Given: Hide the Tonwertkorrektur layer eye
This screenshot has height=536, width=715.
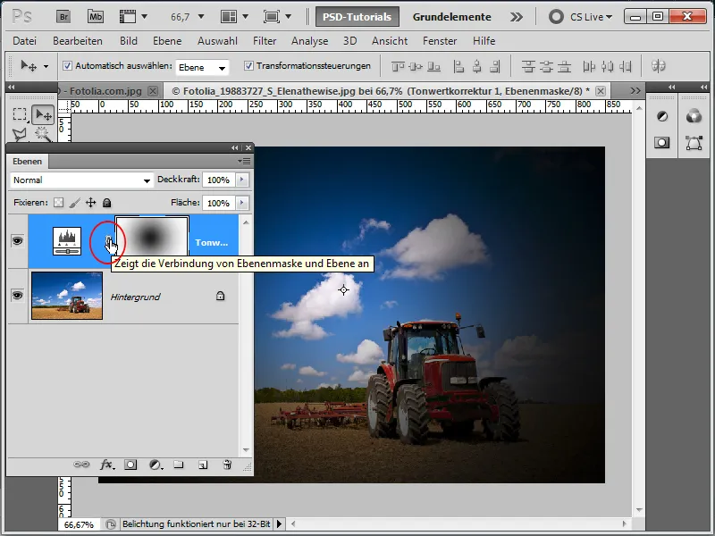Looking at the screenshot, I should 17,240.
